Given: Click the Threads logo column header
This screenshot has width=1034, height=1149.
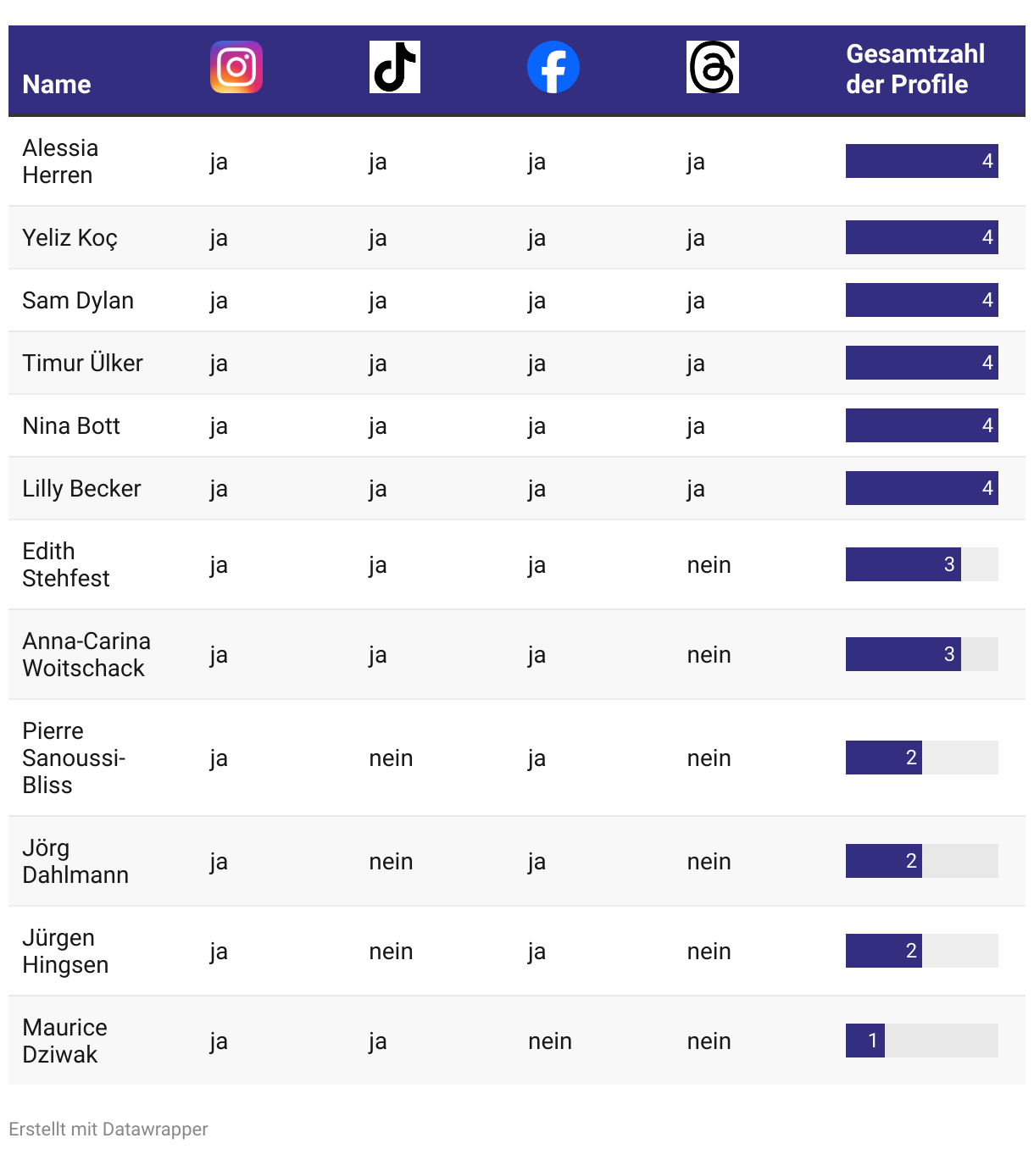Looking at the screenshot, I should 713,67.
